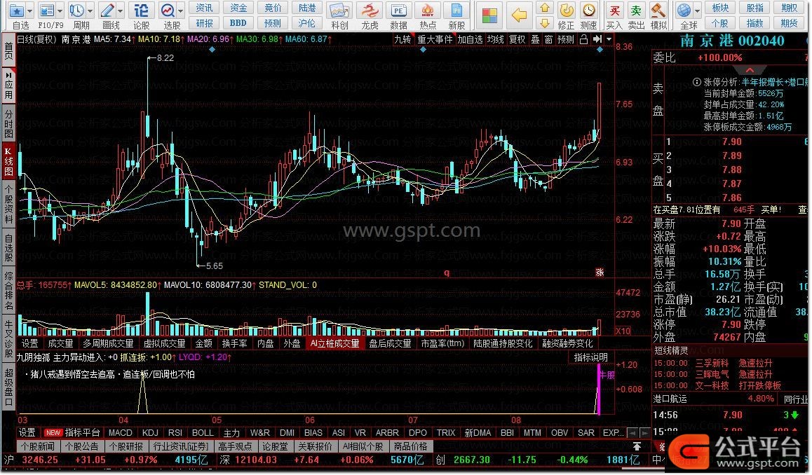This screenshot has width=812, height=475.
Task: Open the 全球 global markets globe icon
Action: pos(684,11)
